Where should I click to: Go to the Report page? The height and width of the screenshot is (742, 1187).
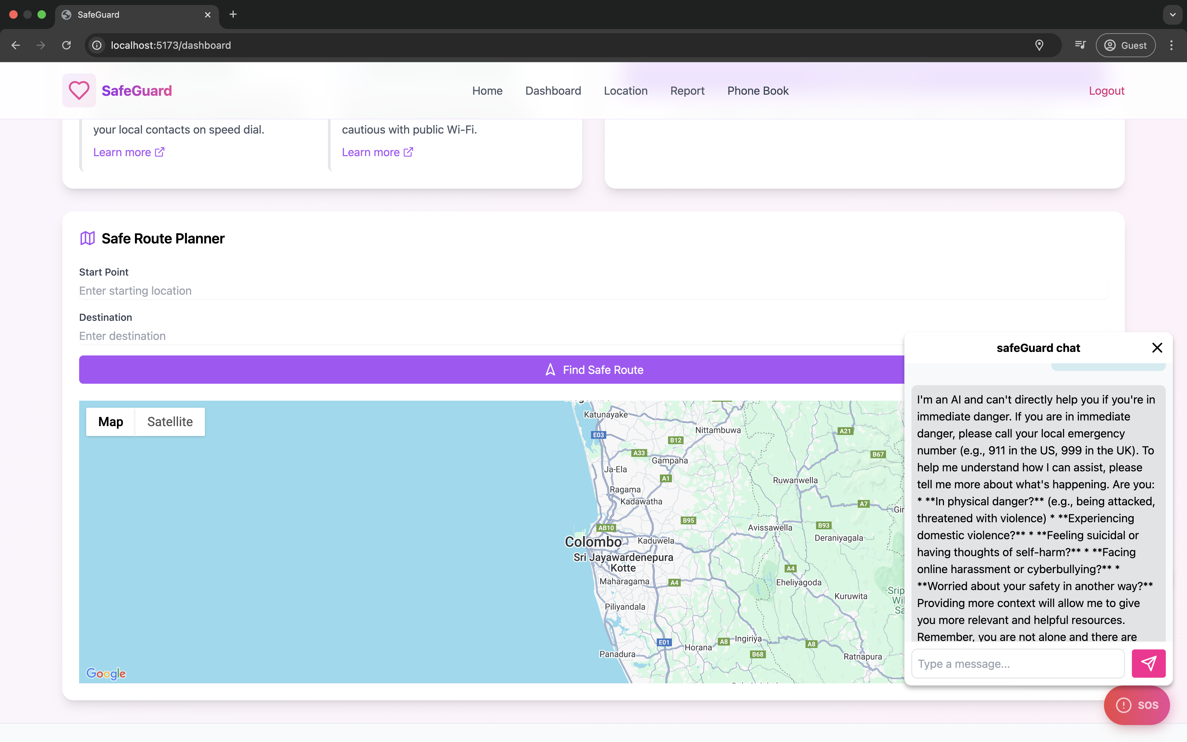point(687,91)
